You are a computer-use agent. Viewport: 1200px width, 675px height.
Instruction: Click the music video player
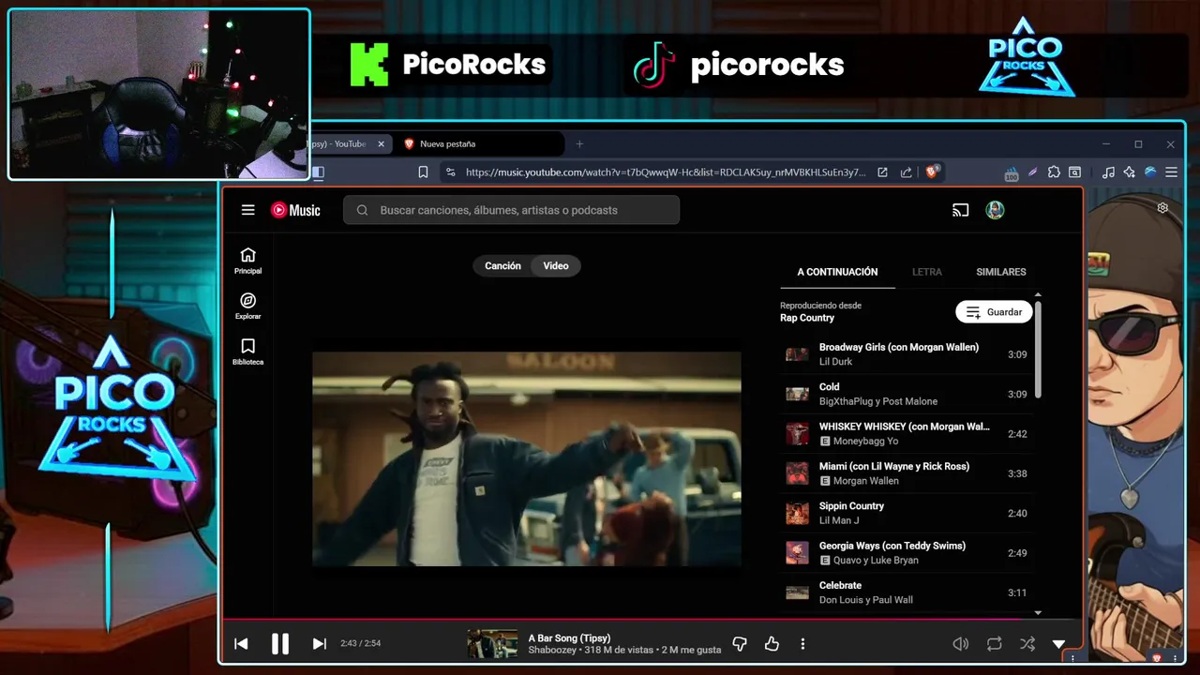526,458
